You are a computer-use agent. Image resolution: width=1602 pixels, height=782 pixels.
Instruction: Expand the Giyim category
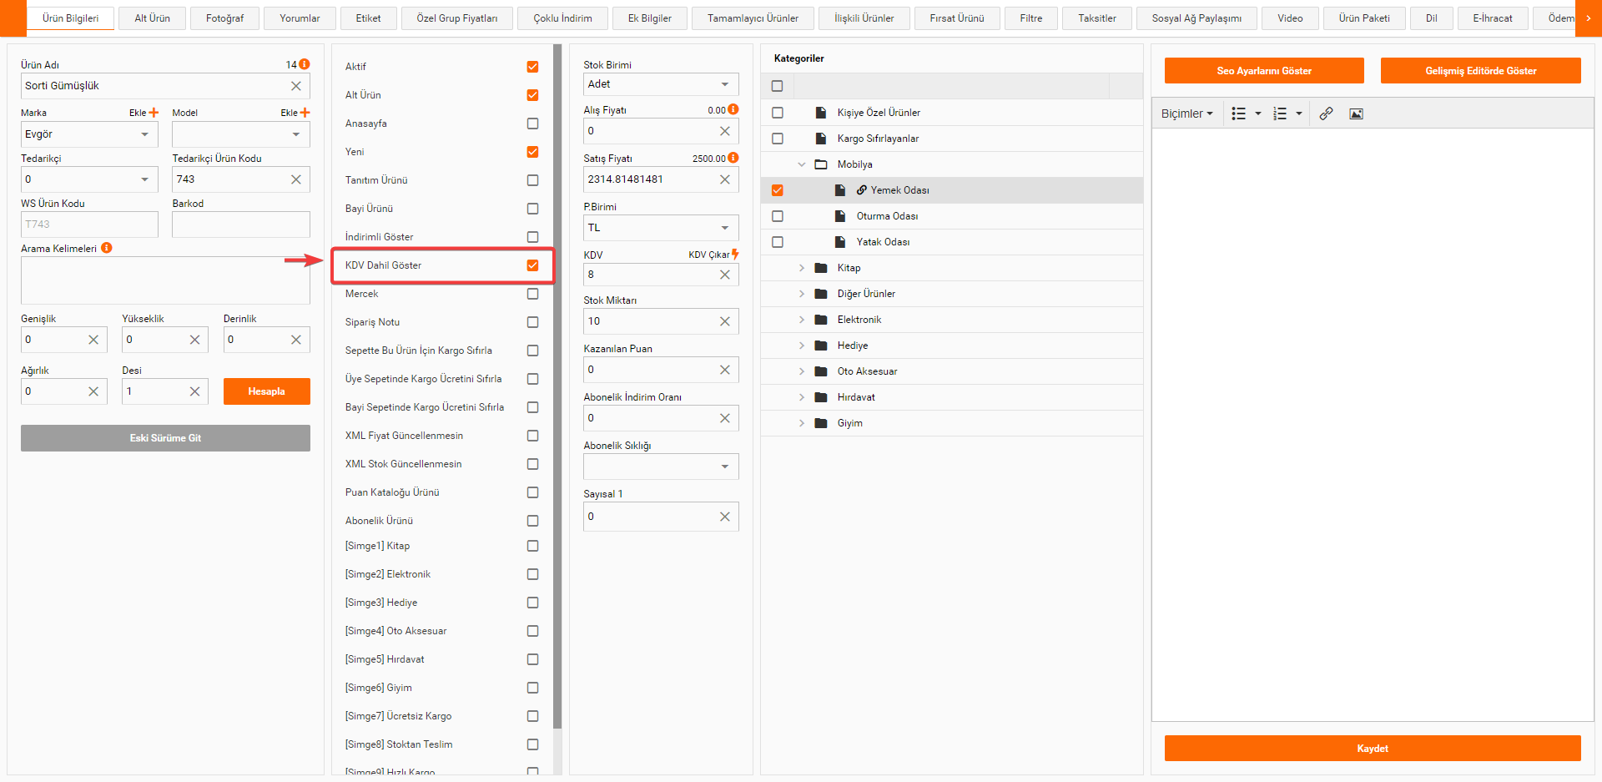(802, 423)
